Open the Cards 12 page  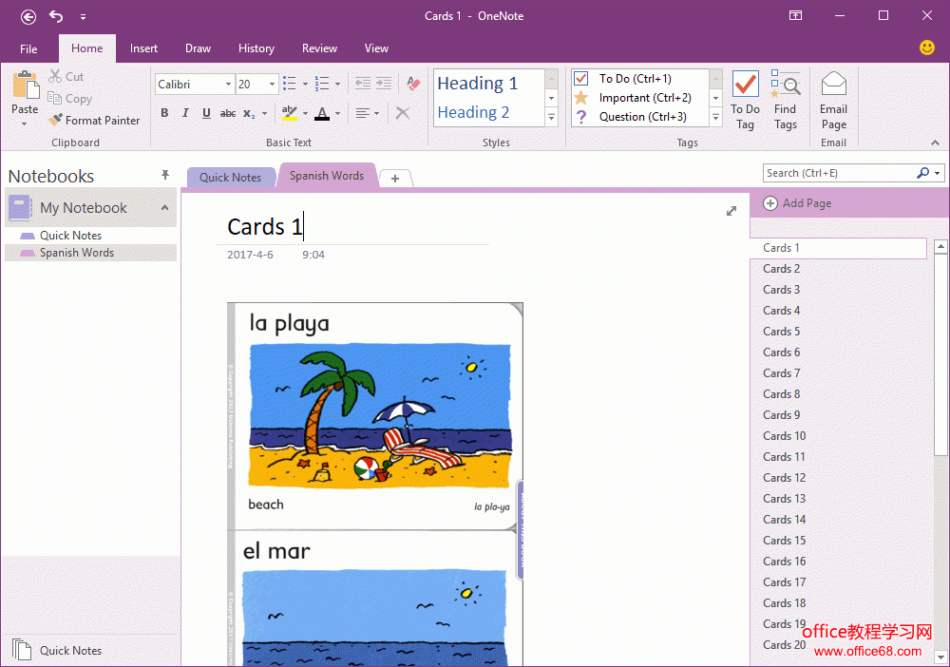[784, 477]
